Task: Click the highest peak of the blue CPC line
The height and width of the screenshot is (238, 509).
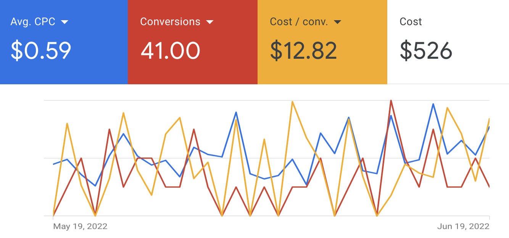Action: coord(433,104)
